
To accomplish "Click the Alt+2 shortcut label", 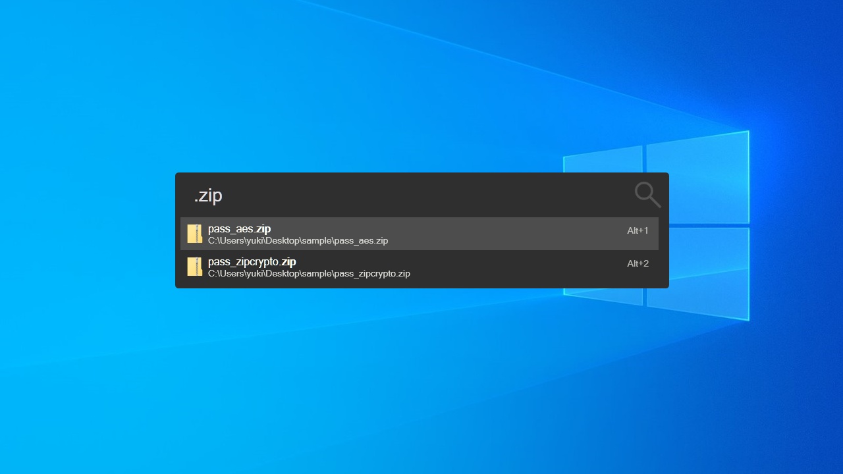I will (x=638, y=263).
